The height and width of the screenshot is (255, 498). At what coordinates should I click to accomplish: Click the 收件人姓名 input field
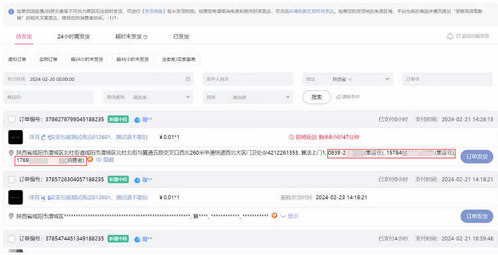click(248, 79)
